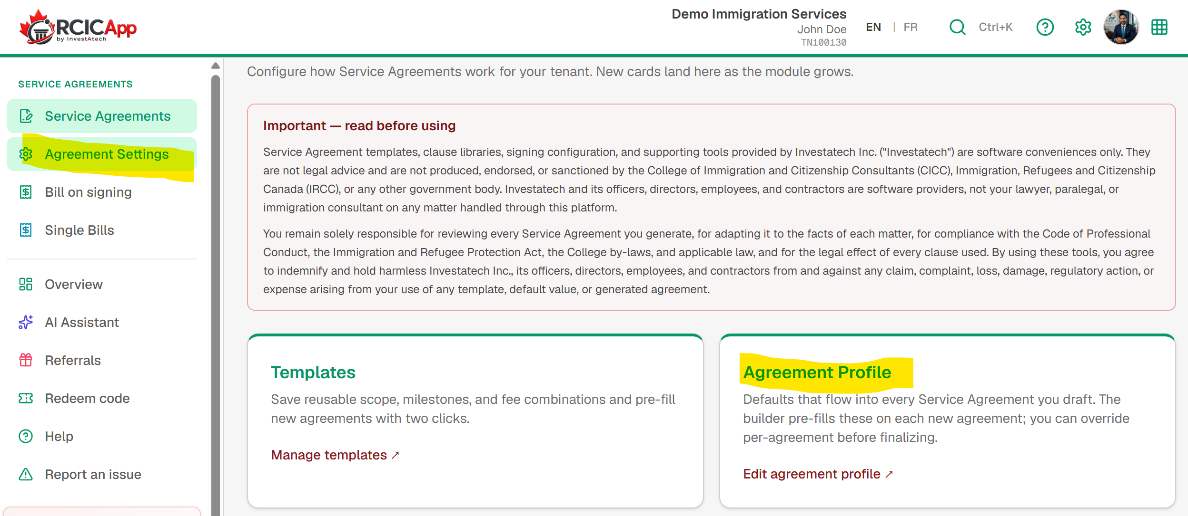Click the SERVICE AGREEMENTS section label
Viewport: 1188px width, 516px height.
coord(76,84)
